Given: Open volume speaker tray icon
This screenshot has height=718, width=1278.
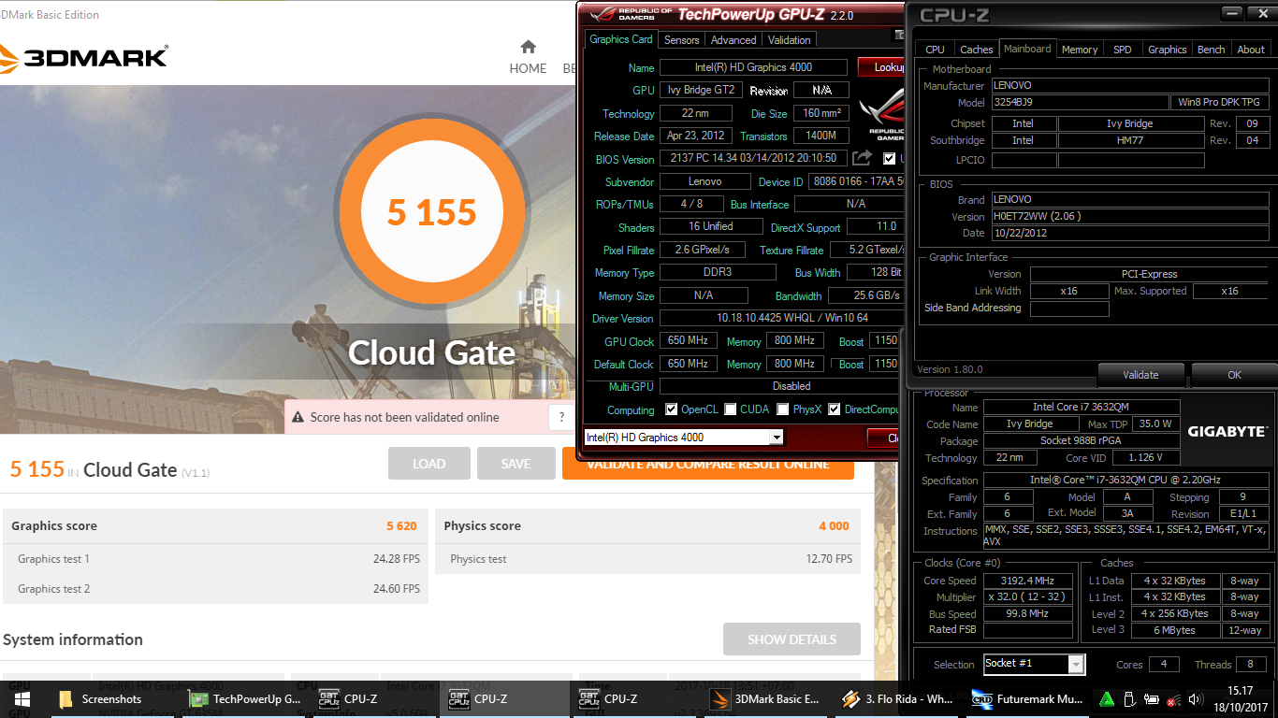Looking at the screenshot, I should point(1196,699).
